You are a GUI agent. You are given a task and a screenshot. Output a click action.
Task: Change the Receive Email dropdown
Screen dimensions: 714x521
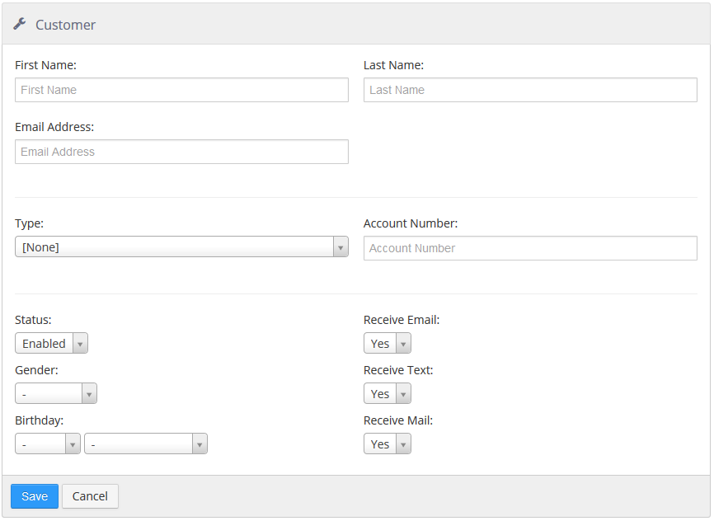click(388, 344)
